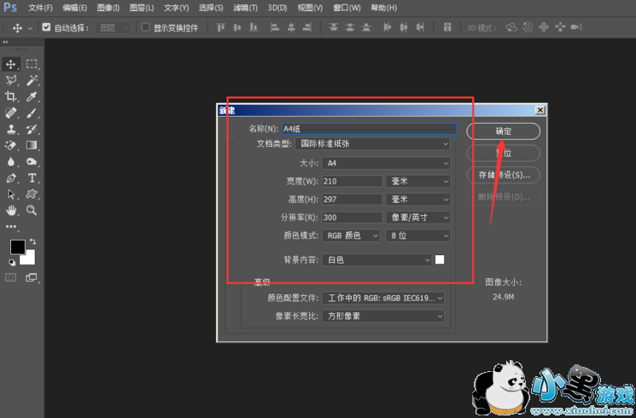This screenshot has width=636, height=418.
Task: Select the Horizontal Type tool
Action: coord(32,177)
